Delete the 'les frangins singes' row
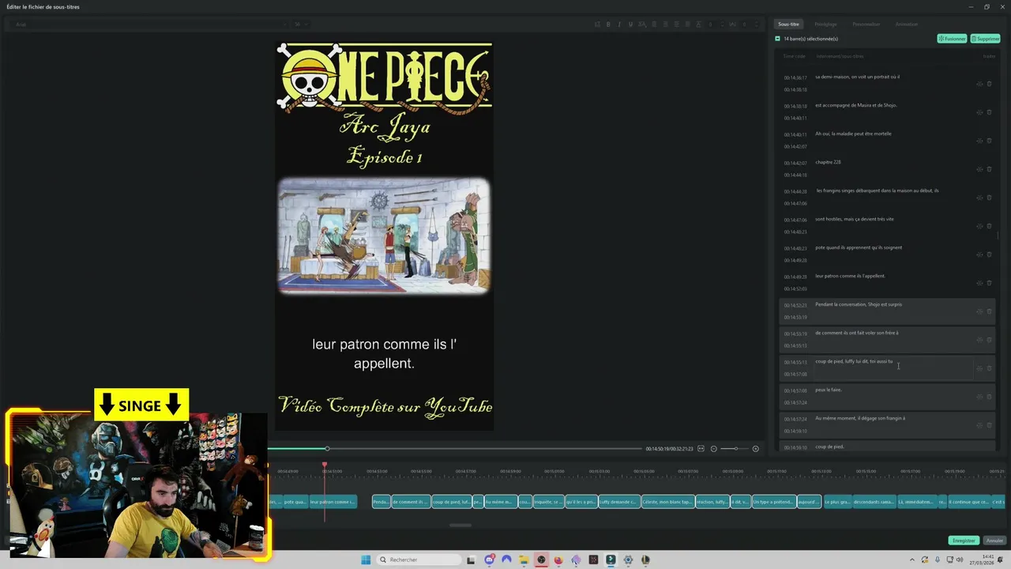Image resolution: width=1011 pixels, height=569 pixels. 989,198
